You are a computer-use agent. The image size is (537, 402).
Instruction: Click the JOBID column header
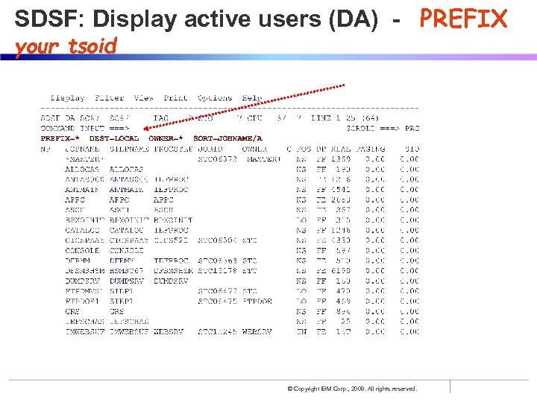[x=210, y=149]
